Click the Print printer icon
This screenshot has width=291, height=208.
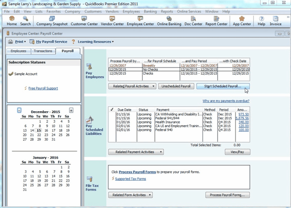coord(11,42)
